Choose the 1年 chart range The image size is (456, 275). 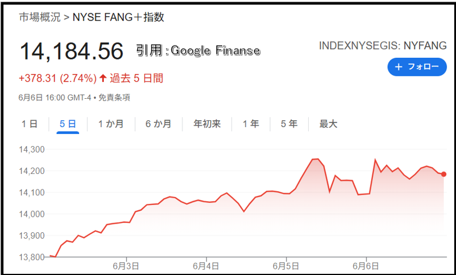(x=251, y=124)
